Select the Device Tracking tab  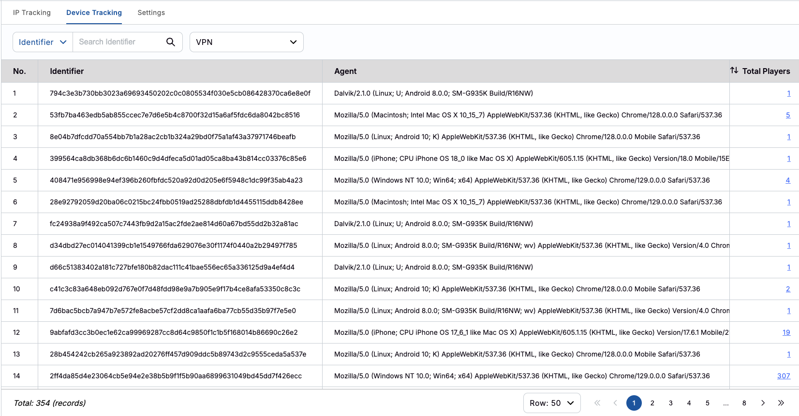94,13
